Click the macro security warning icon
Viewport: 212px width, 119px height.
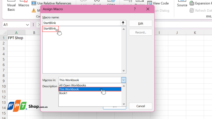(34, 10)
